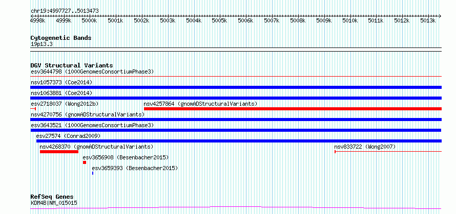Open the esv27574 (Conrad2009) label

(x=68, y=136)
